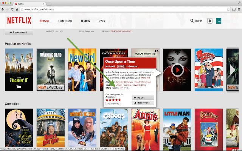Click the browser back arrow
This screenshot has width=242, height=151.
3,9
